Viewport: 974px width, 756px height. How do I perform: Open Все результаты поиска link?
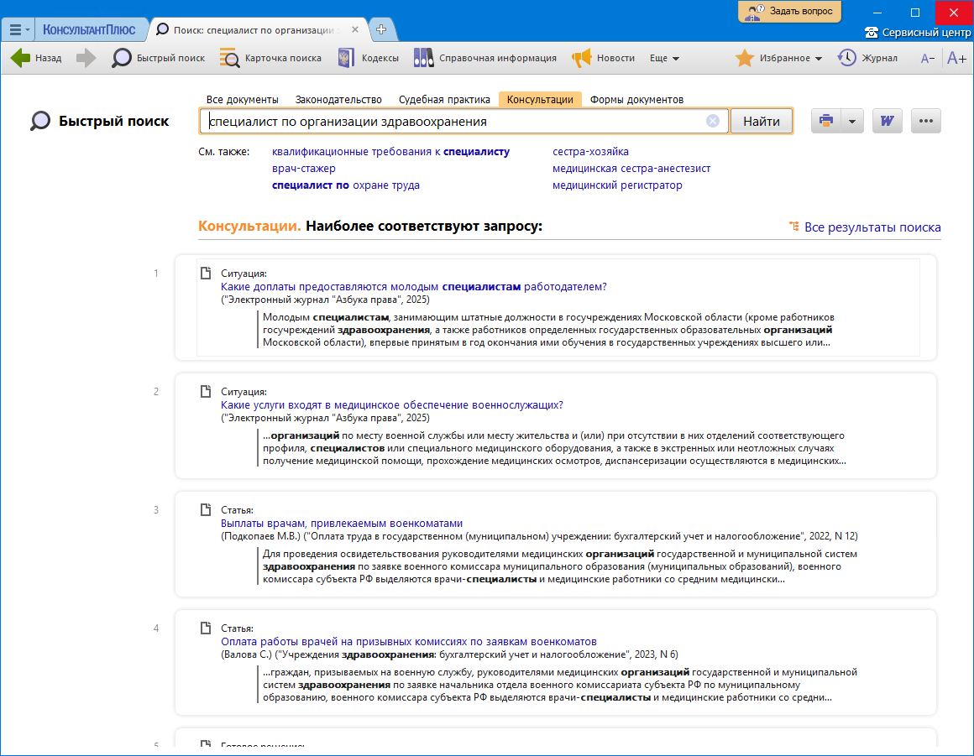pyautogui.click(x=872, y=227)
